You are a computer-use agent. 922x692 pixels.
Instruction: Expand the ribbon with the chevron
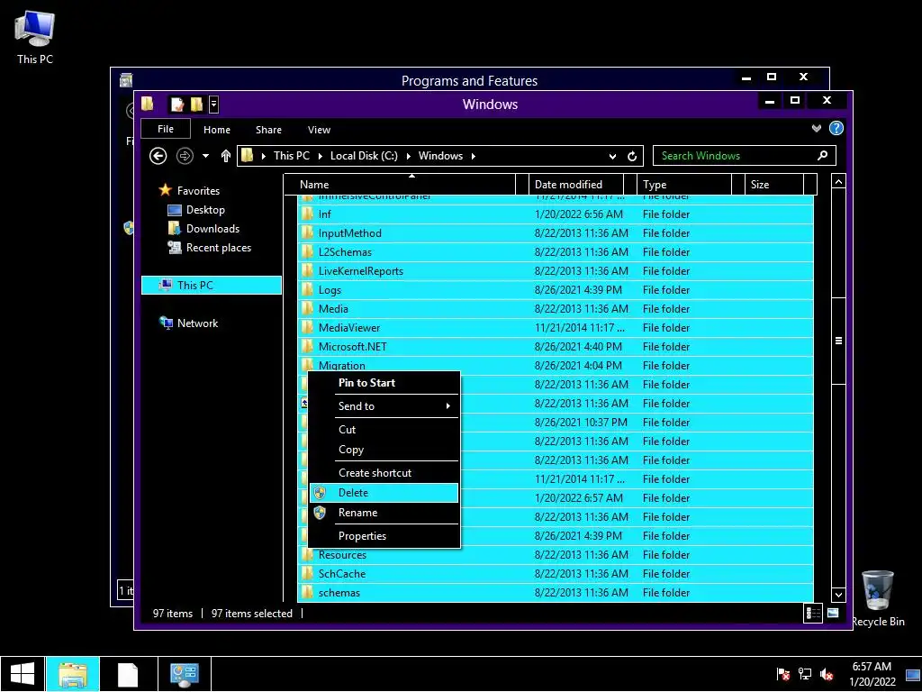coord(816,128)
